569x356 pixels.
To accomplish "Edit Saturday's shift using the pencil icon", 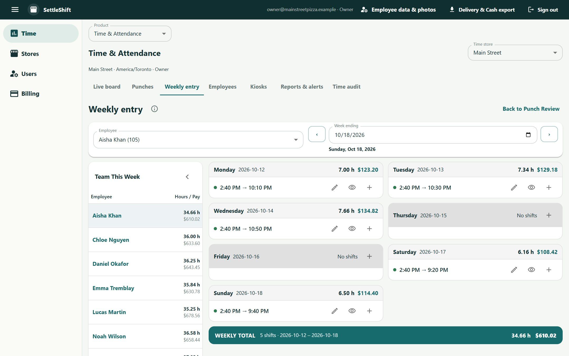I will [x=514, y=270].
